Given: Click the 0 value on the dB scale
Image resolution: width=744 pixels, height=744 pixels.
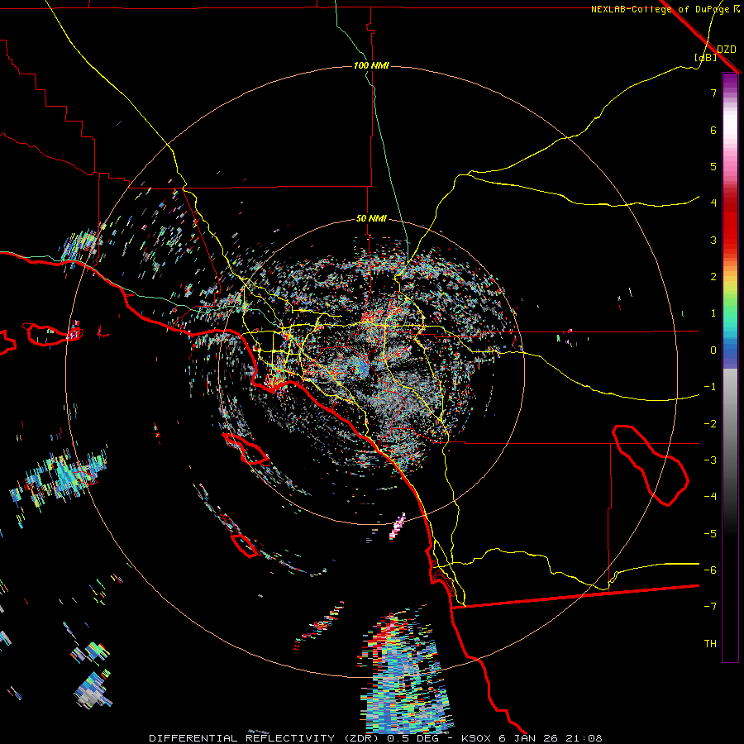Looking at the screenshot, I should point(713,351).
